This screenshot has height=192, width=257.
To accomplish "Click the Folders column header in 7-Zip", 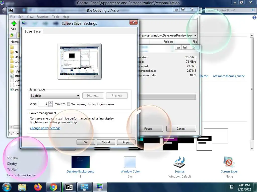I will (168, 42).
